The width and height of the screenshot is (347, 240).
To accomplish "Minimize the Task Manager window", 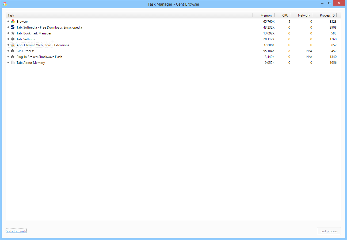I will click(322, 3).
